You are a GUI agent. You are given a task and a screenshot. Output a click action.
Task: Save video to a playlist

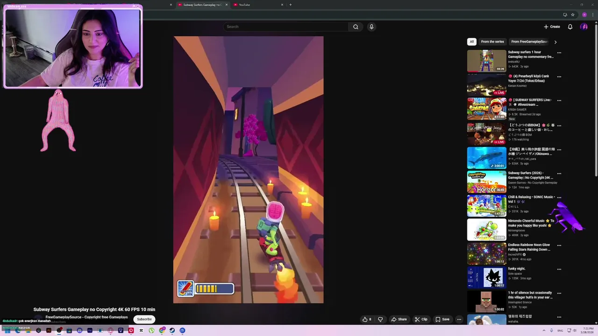click(442, 319)
